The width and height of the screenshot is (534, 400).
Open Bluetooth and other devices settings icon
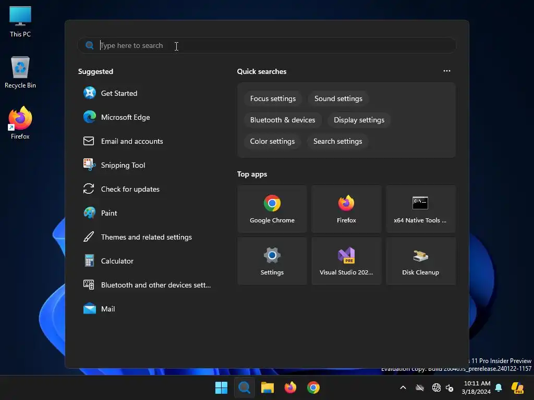point(89,285)
